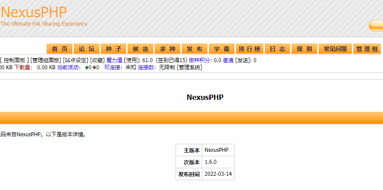This screenshot has width=383, height=190.
Task: Open the 收藏 bookmarks link
Action: click(97, 60)
